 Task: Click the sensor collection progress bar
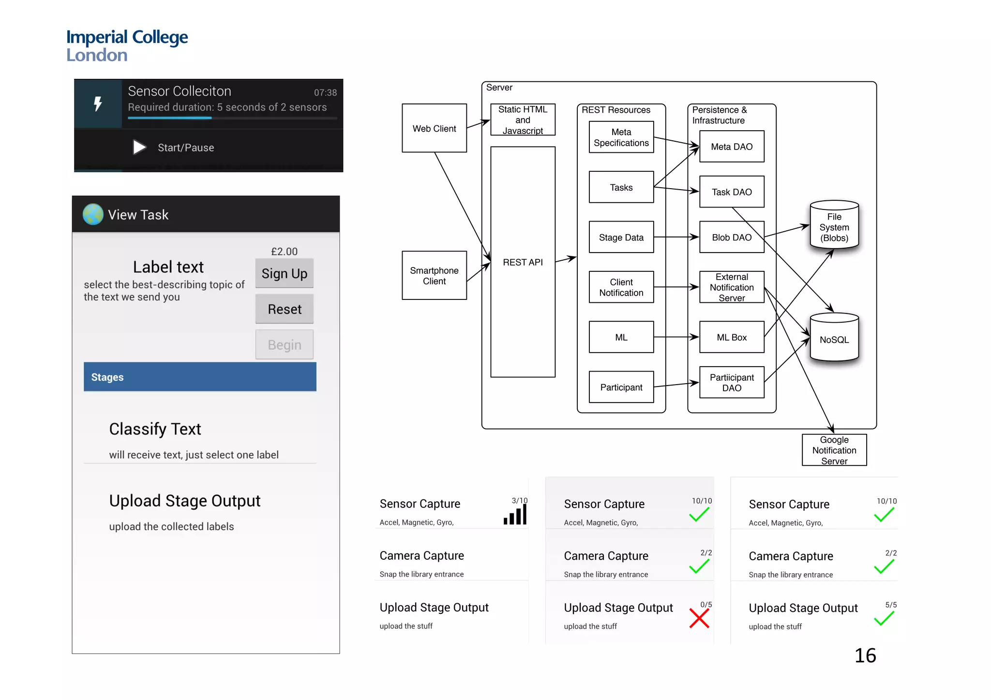point(232,118)
